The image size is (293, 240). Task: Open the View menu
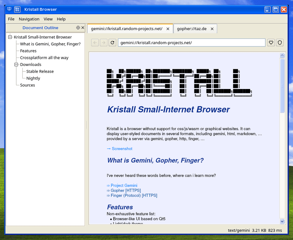(x=48, y=19)
